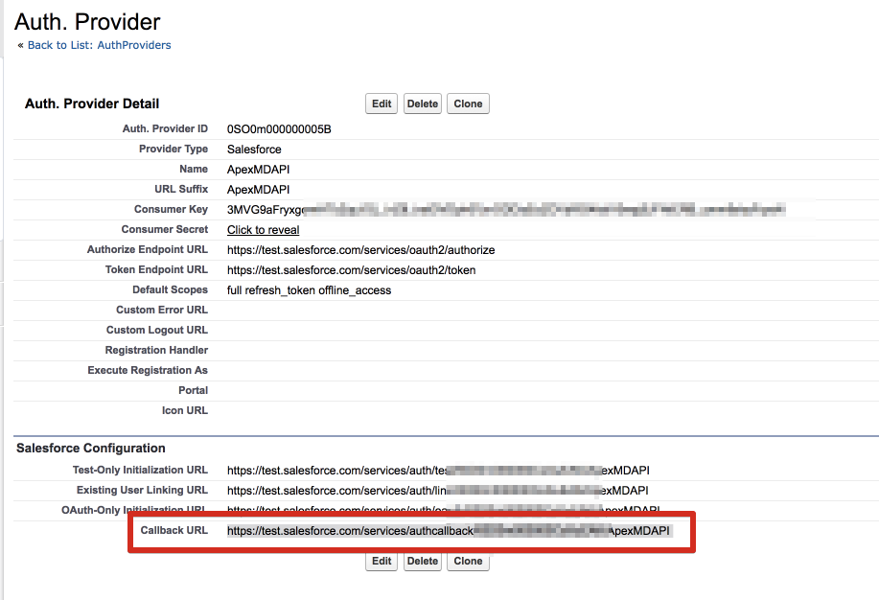The width and height of the screenshot is (879, 600).
Task: Click the Consumer Secret label
Action: pyautogui.click(x=164, y=229)
